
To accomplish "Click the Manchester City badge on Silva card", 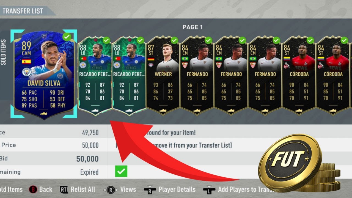I will (27, 72).
